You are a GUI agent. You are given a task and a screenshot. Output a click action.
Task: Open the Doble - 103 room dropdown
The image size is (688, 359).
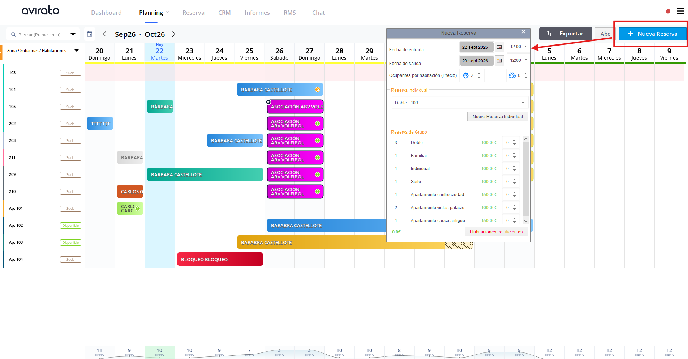460,103
